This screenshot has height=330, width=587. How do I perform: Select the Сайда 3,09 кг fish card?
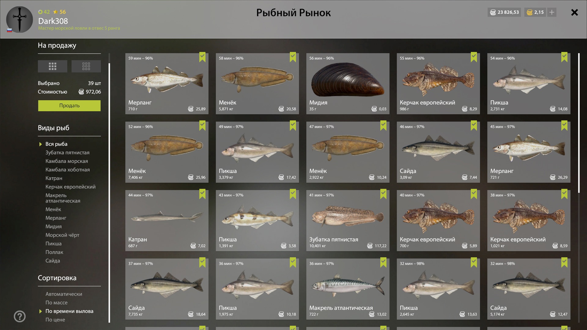(438, 152)
